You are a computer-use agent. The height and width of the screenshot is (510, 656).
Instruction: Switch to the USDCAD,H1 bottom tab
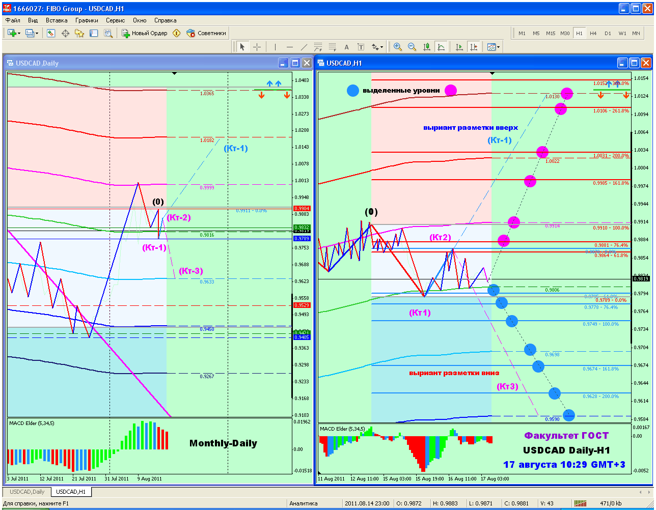[x=71, y=492]
